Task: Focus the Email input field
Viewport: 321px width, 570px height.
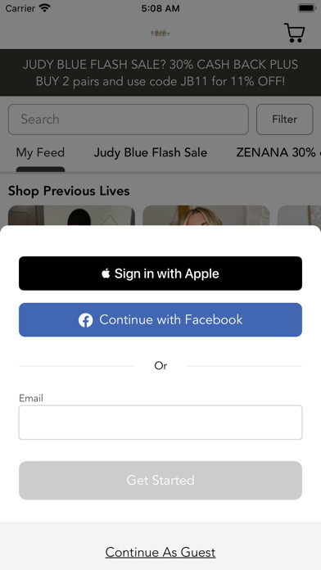Action: tap(160, 423)
